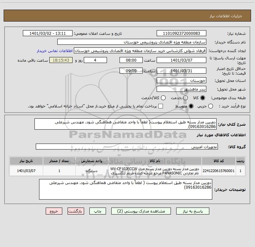The image size is (255, 247).
Task: Click the بازگشت back button
Action: [x=76, y=211]
